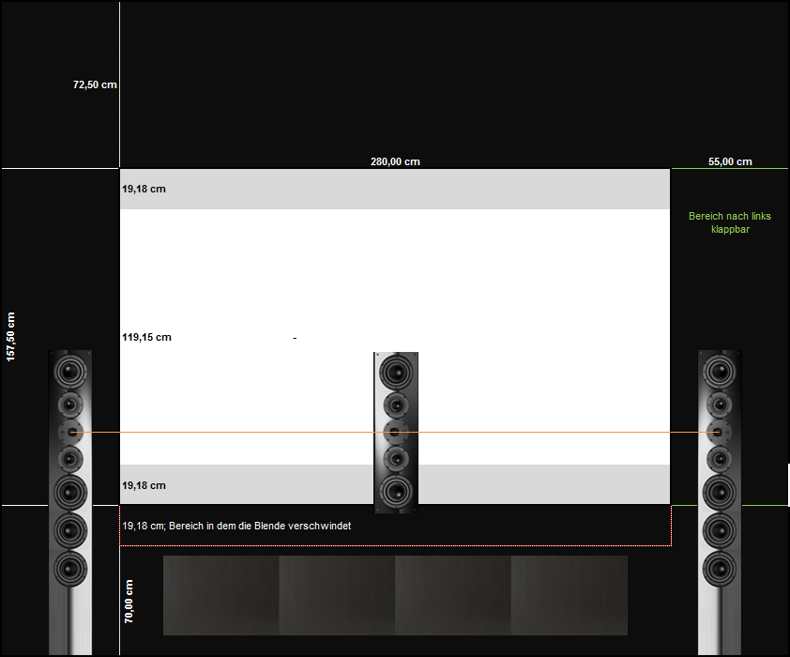Click the right tower speaker's bottom woofer
Viewport: 790px width, 657px height.
pos(720,568)
